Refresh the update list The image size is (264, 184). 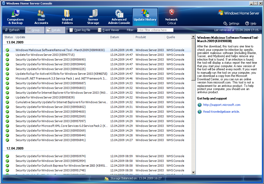(12, 30)
